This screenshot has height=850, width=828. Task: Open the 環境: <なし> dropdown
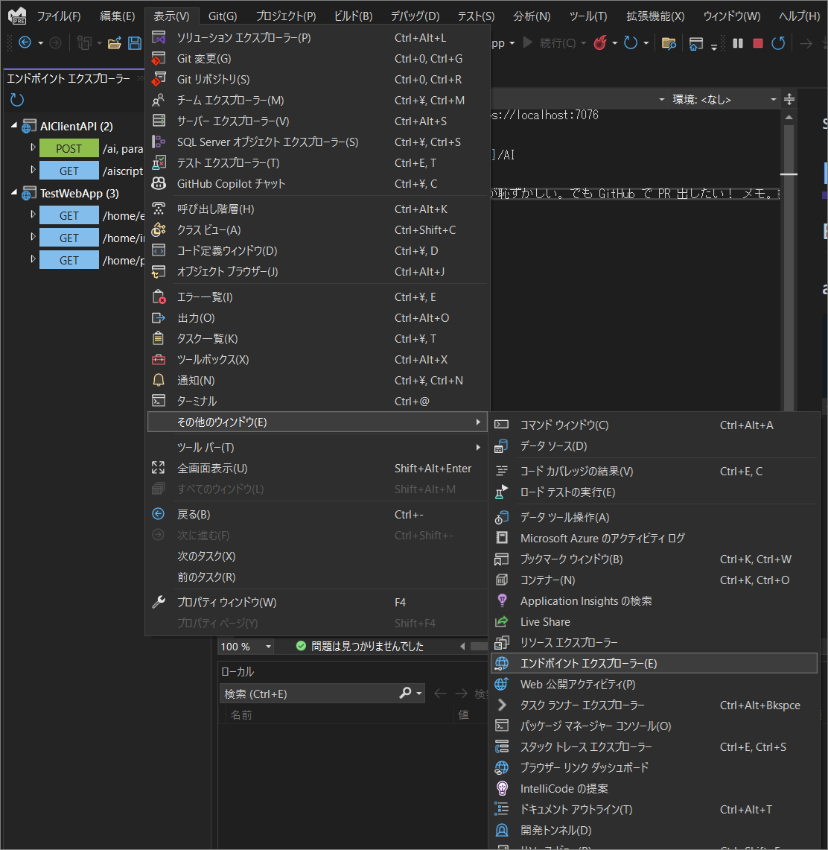coord(773,99)
